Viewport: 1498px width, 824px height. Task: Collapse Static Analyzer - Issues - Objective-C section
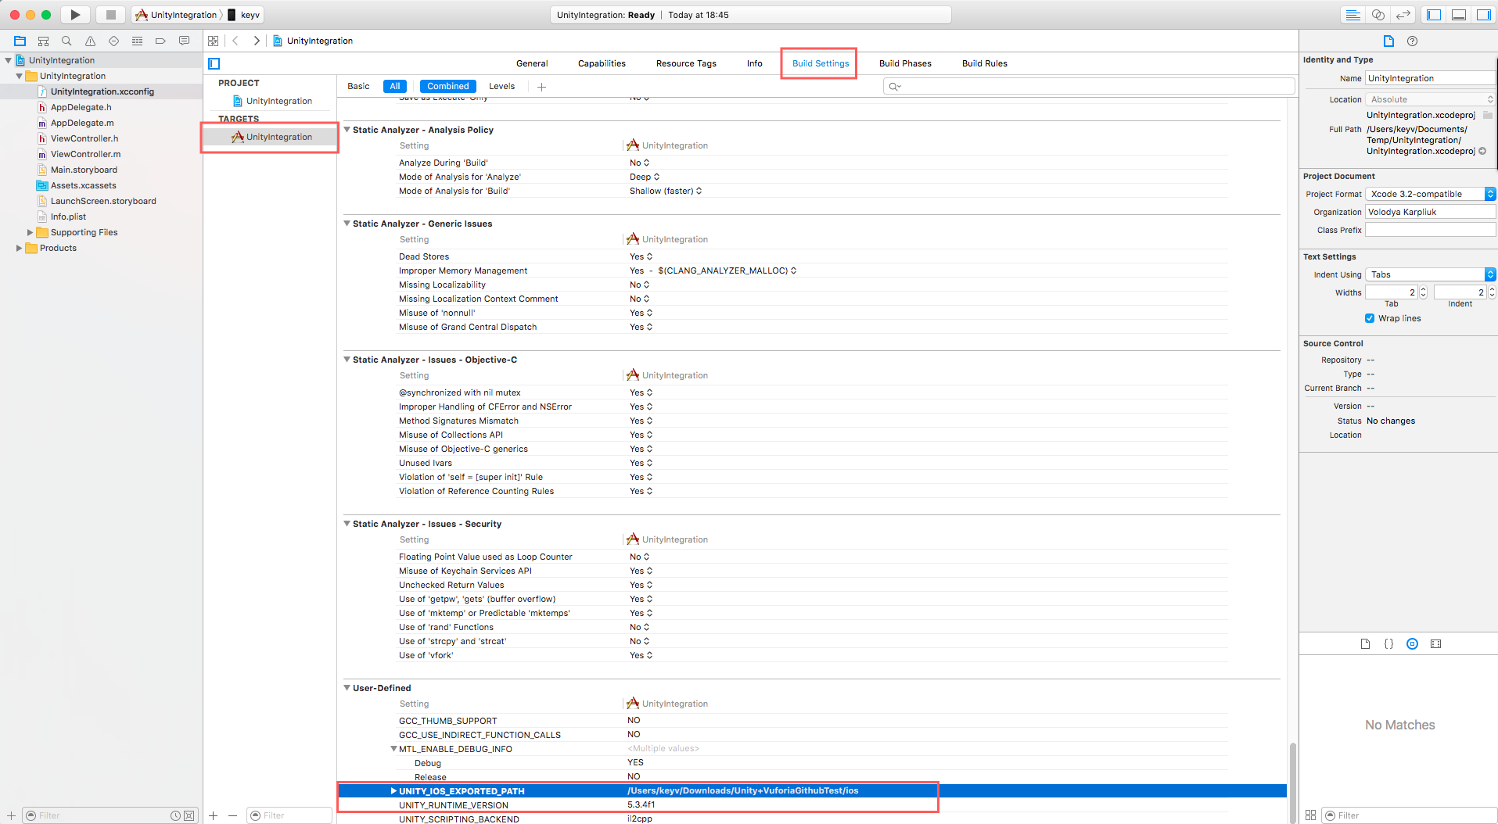coord(347,360)
